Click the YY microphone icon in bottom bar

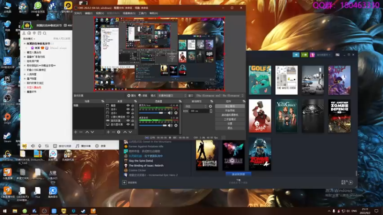(40, 146)
